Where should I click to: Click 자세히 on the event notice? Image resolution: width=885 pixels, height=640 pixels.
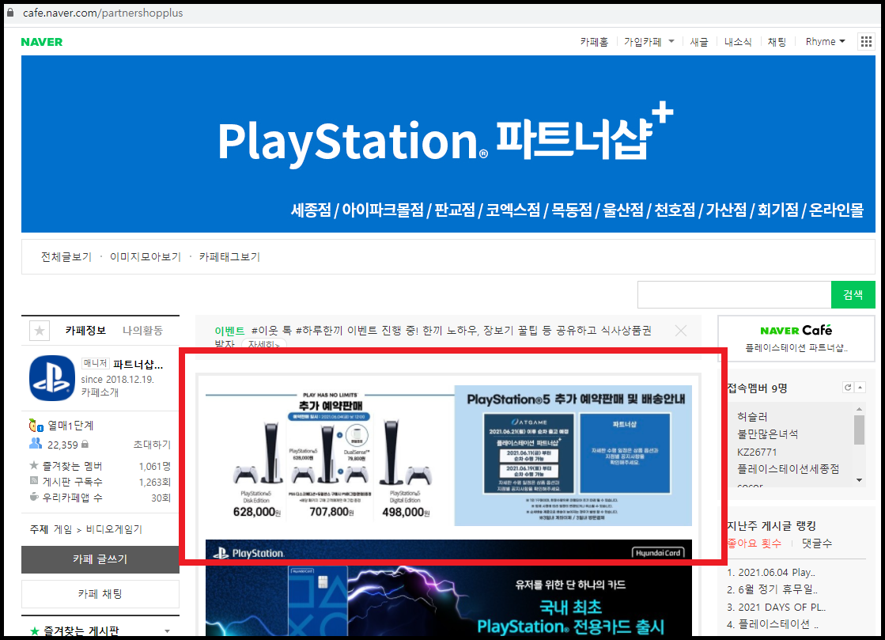click(263, 344)
